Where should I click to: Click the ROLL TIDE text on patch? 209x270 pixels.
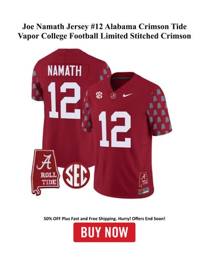click(48, 179)
